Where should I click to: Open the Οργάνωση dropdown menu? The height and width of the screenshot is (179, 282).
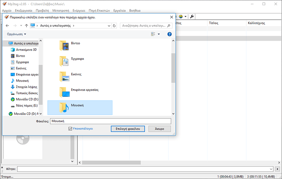point(17,34)
